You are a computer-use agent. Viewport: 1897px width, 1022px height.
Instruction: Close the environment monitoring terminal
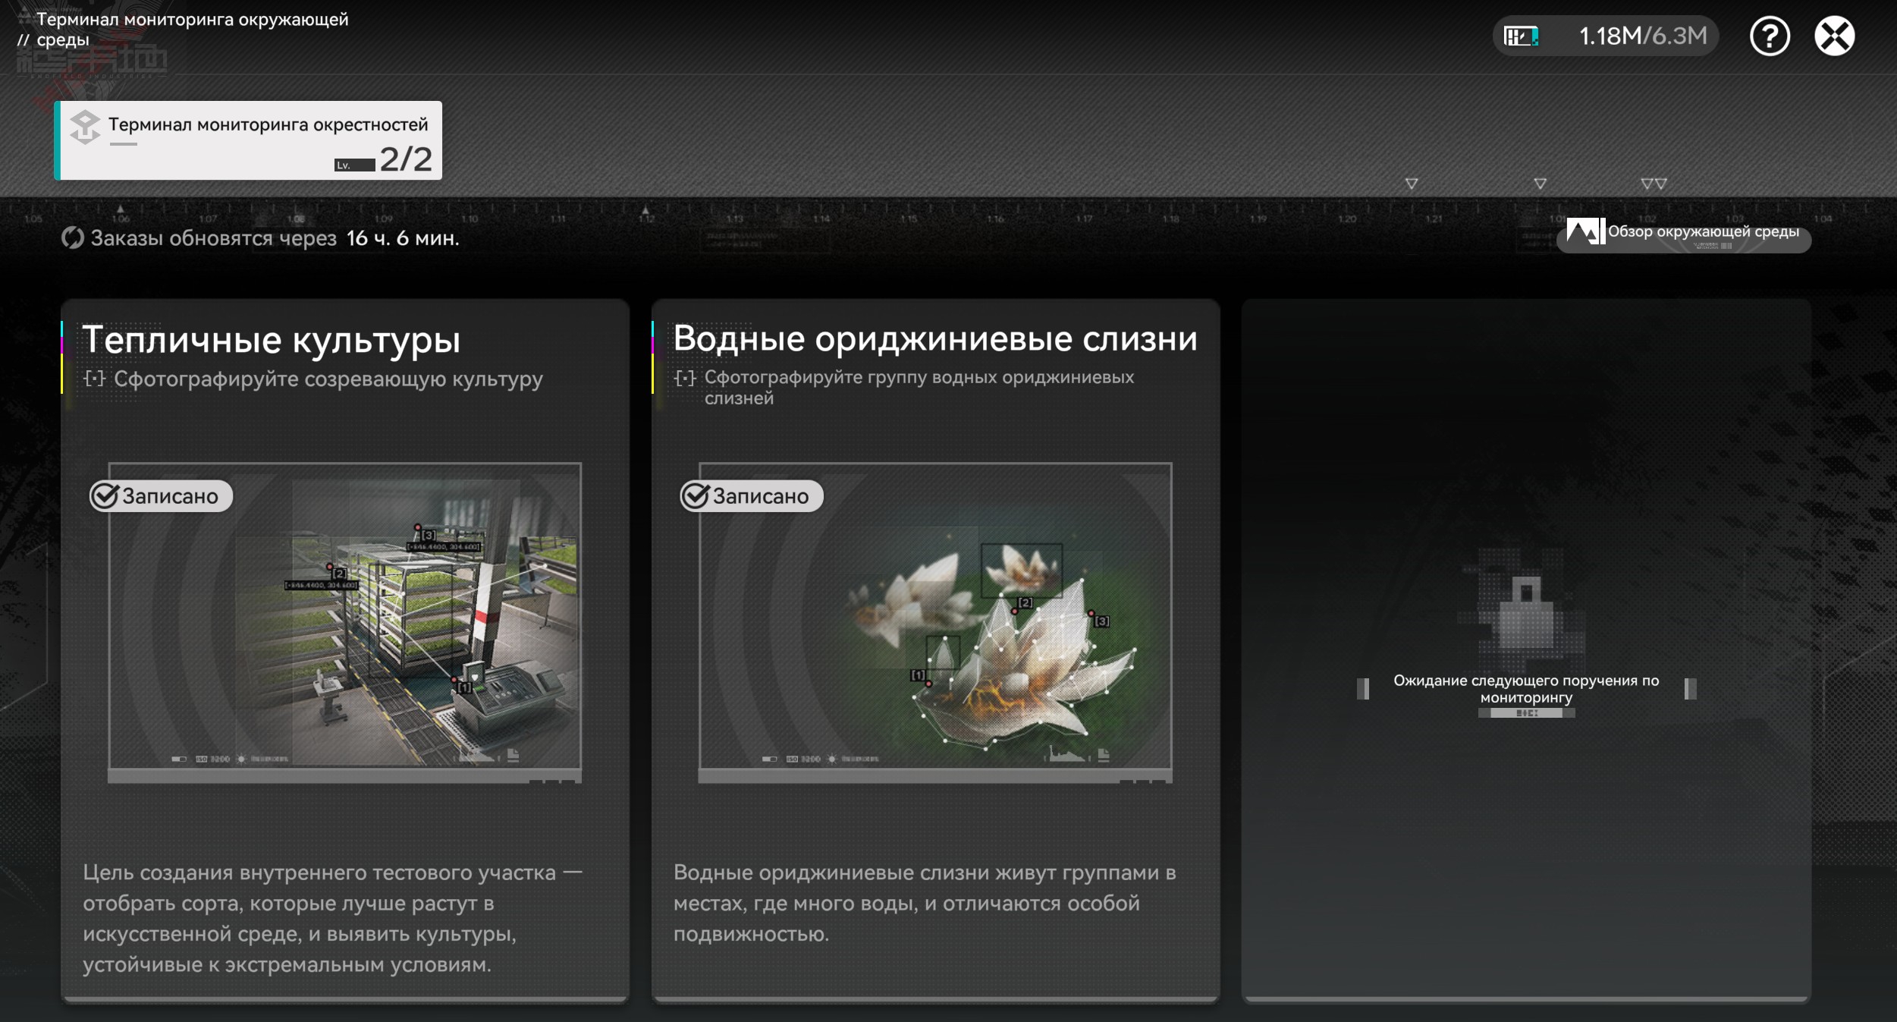click(1834, 36)
